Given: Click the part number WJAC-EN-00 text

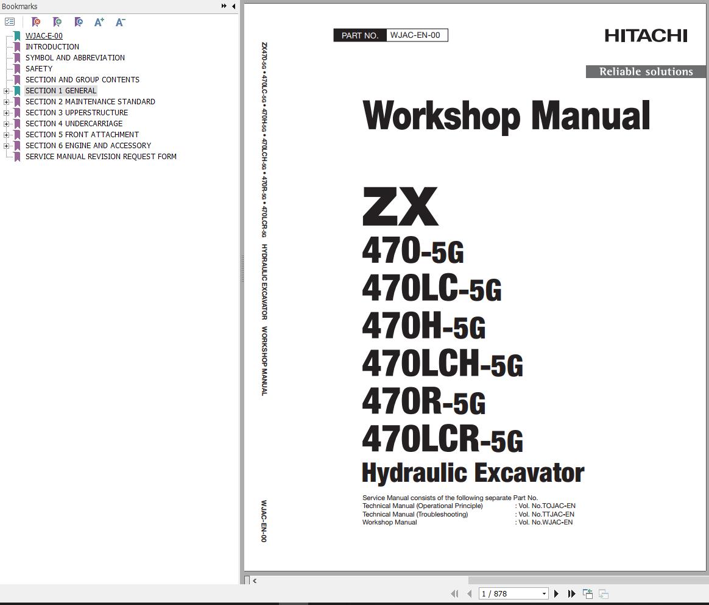Looking at the screenshot, I should [415, 35].
